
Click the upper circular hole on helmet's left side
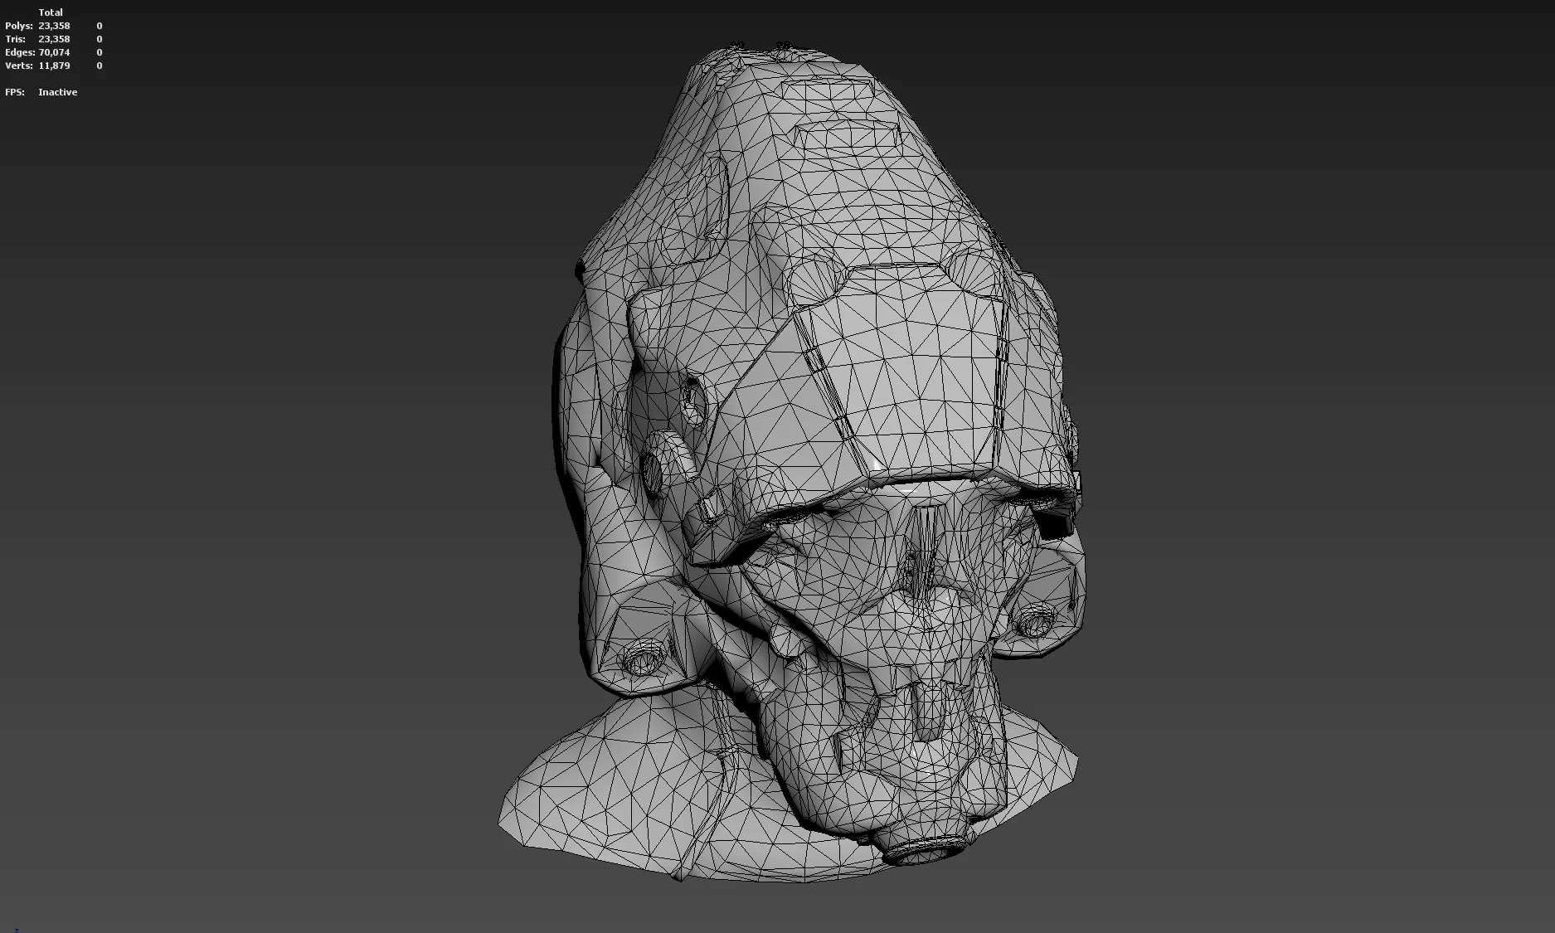point(692,400)
